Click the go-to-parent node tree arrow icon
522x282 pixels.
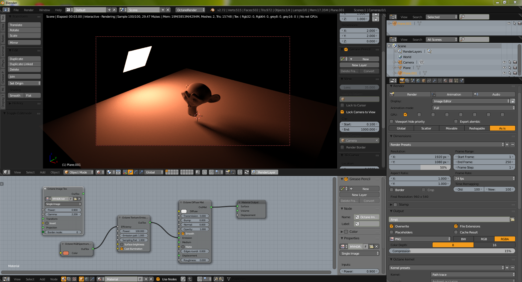pyautogui.click(x=190, y=279)
